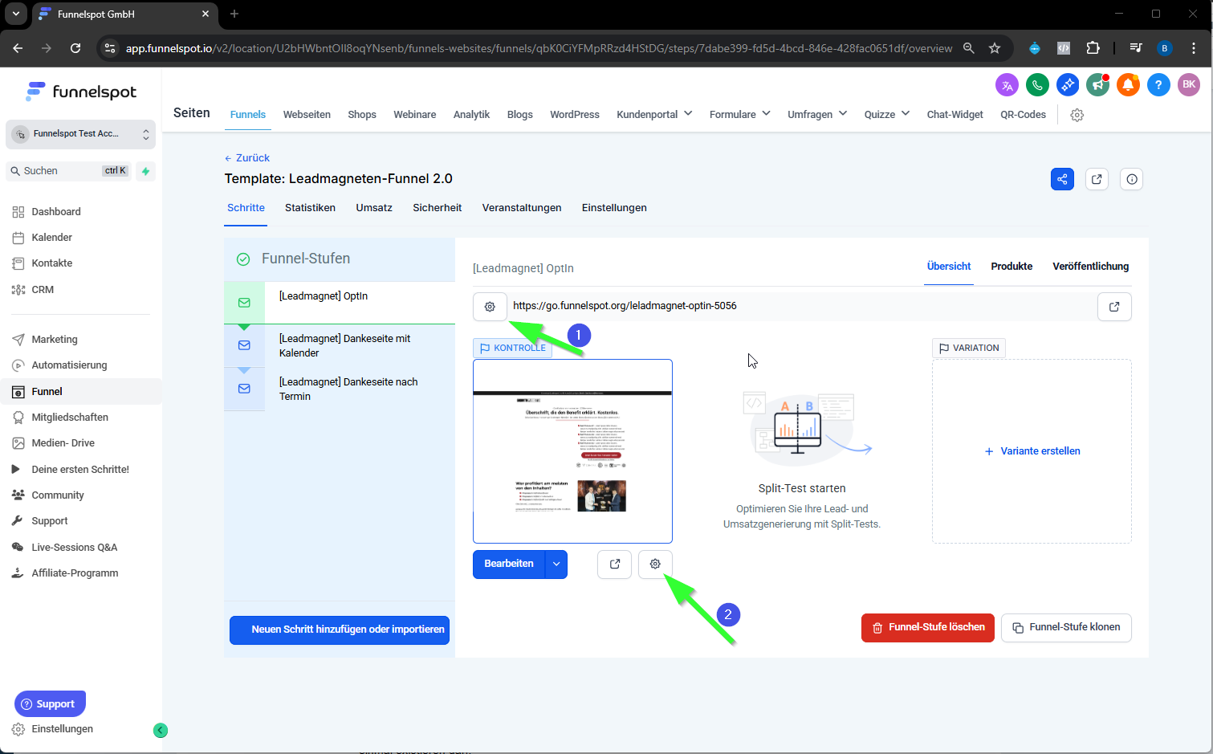Open the Funnelspot Test Account switcher
The image size is (1213, 754).
click(x=80, y=134)
